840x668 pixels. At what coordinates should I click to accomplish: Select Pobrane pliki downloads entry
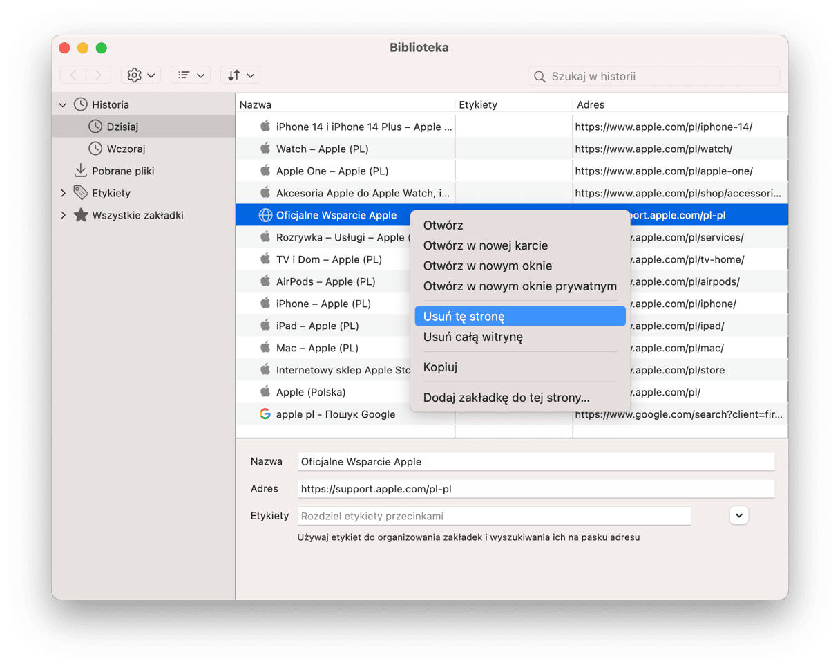pos(123,171)
